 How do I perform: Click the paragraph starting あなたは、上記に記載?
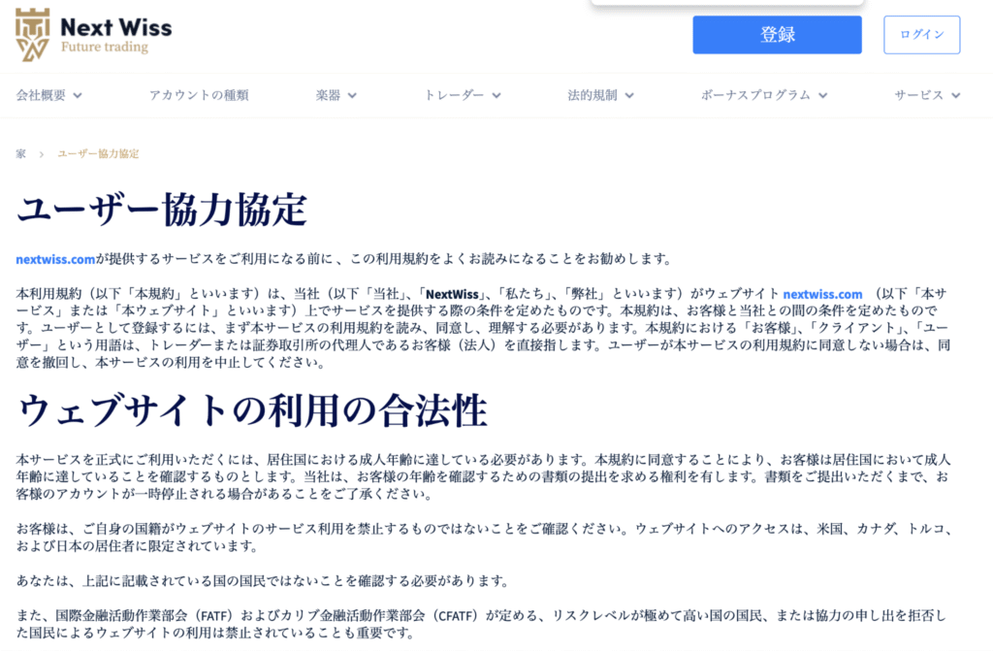pyautogui.click(x=262, y=581)
